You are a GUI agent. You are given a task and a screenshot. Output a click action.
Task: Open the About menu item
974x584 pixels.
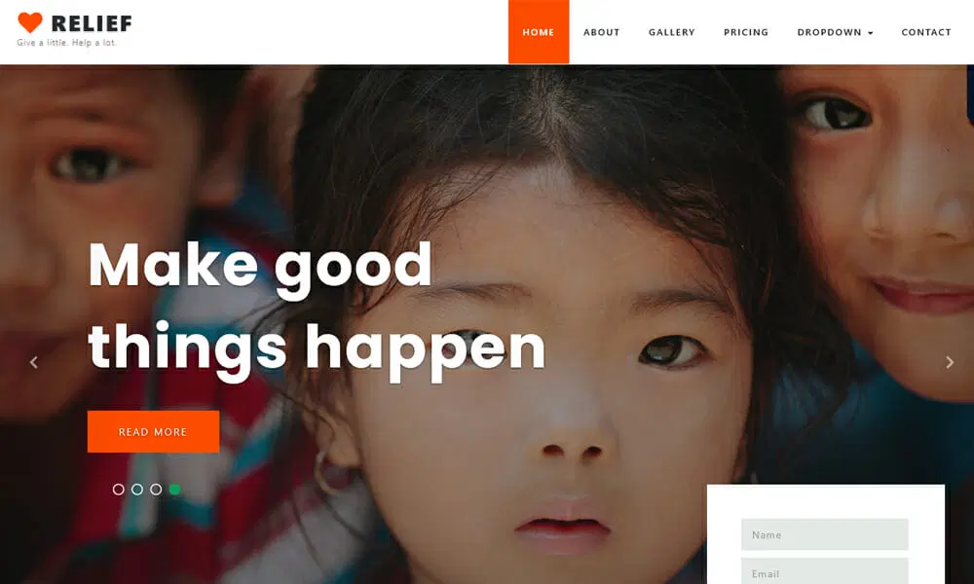[x=601, y=32]
